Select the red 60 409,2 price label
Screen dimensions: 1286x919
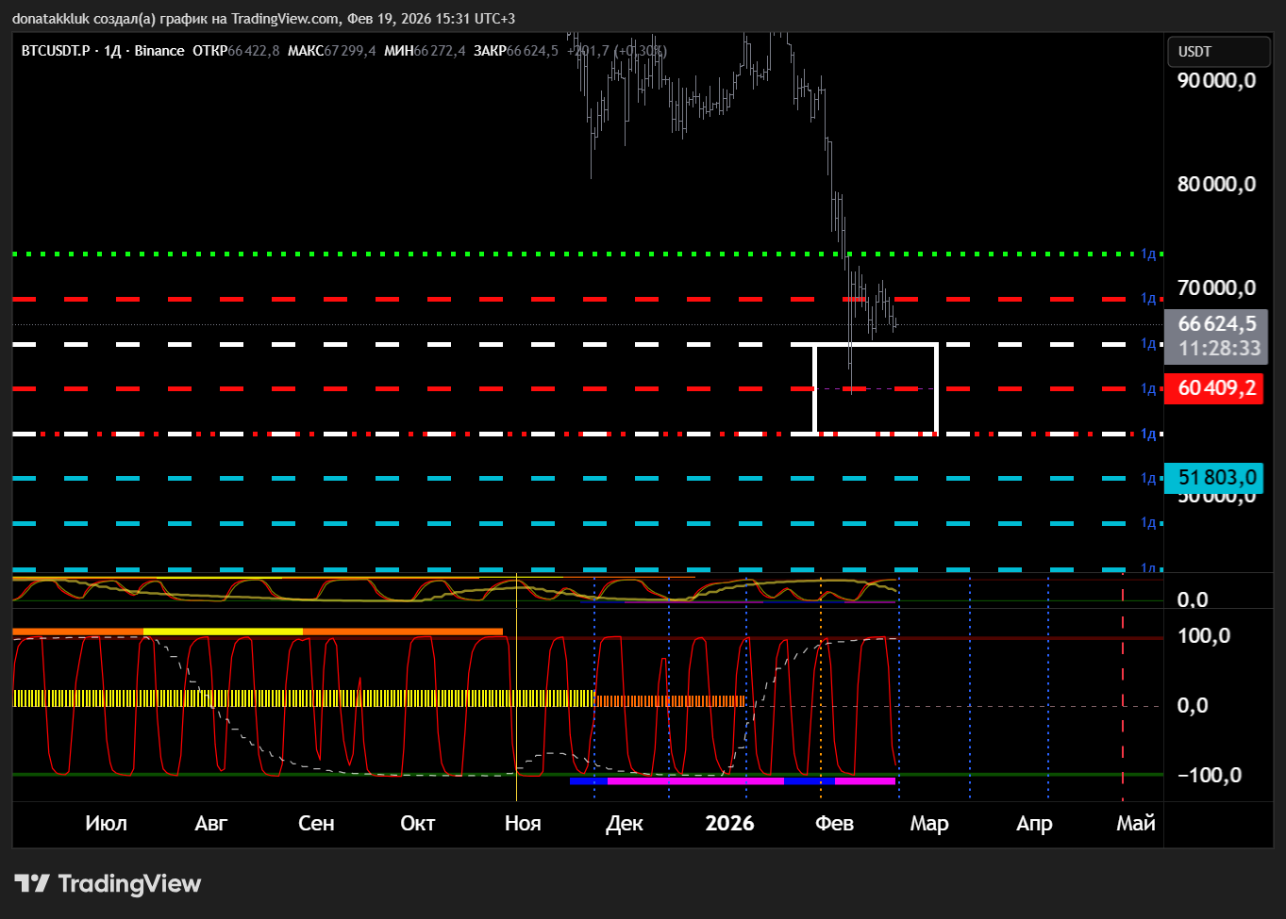coord(1216,388)
